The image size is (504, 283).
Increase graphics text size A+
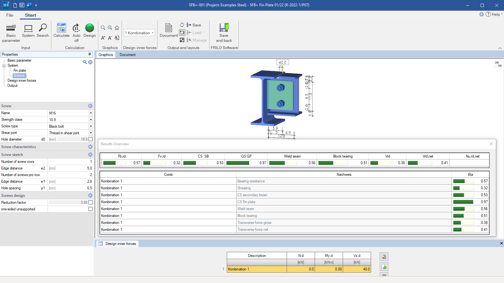tap(103, 38)
